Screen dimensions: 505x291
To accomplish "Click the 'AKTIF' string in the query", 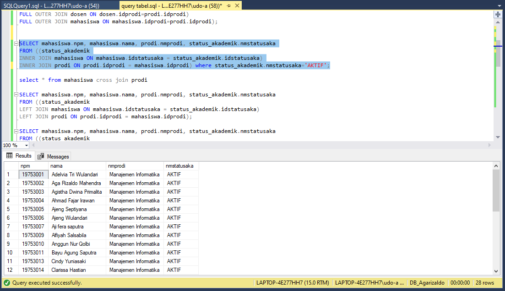I will tap(315, 65).
